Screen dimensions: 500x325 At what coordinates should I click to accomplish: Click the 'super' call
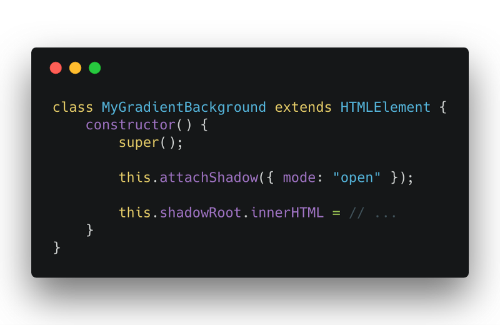point(139,142)
